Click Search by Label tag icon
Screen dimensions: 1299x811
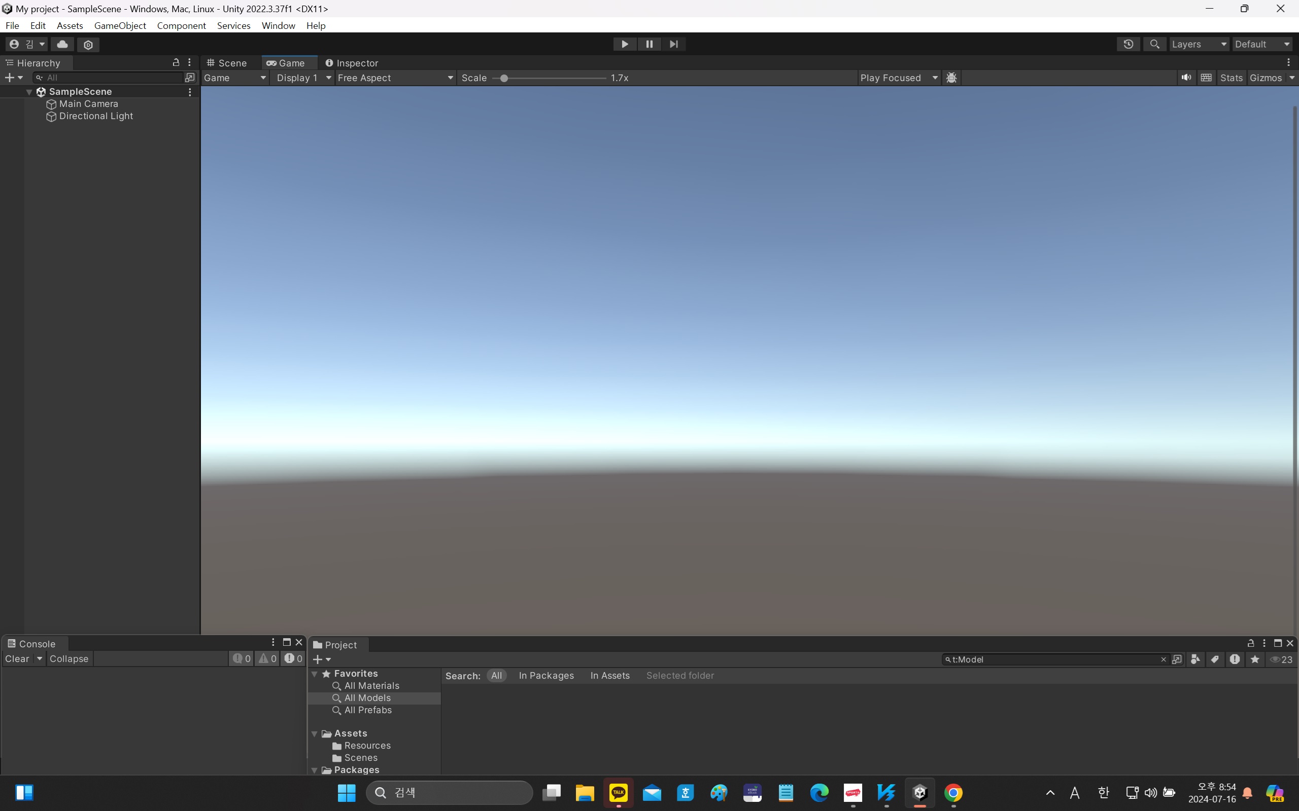(x=1215, y=659)
